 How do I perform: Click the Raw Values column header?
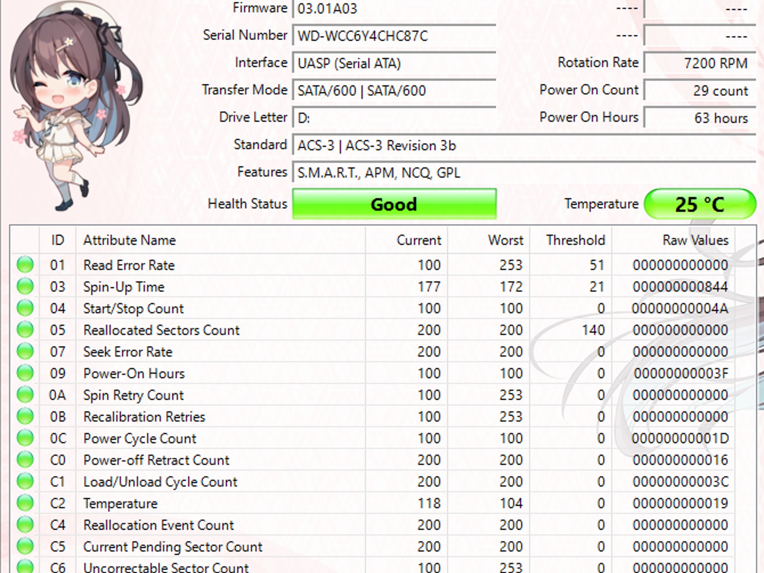pyautogui.click(x=673, y=240)
